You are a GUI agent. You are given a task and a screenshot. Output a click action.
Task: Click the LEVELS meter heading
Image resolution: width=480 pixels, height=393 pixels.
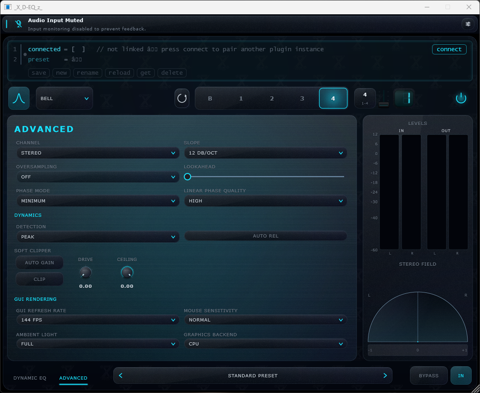pyautogui.click(x=417, y=123)
